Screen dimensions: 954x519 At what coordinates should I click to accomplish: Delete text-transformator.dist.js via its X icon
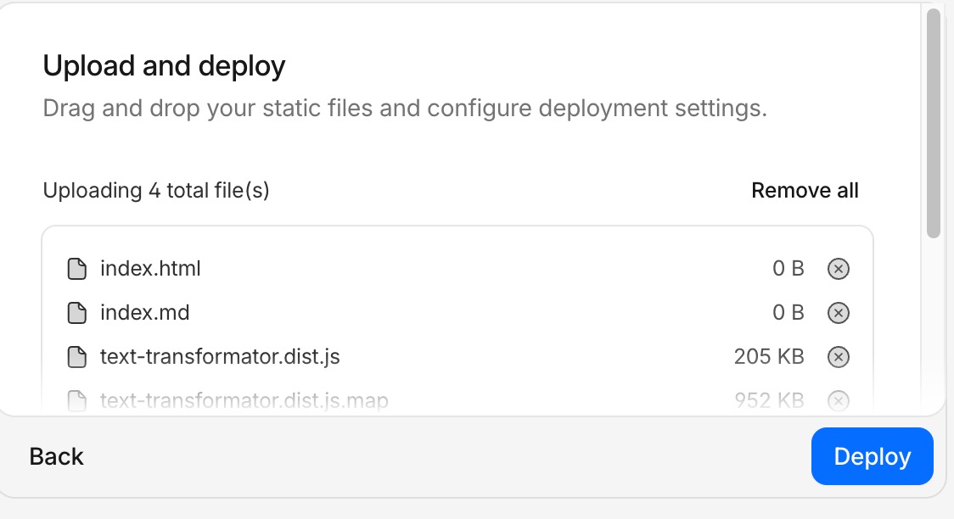click(x=838, y=357)
